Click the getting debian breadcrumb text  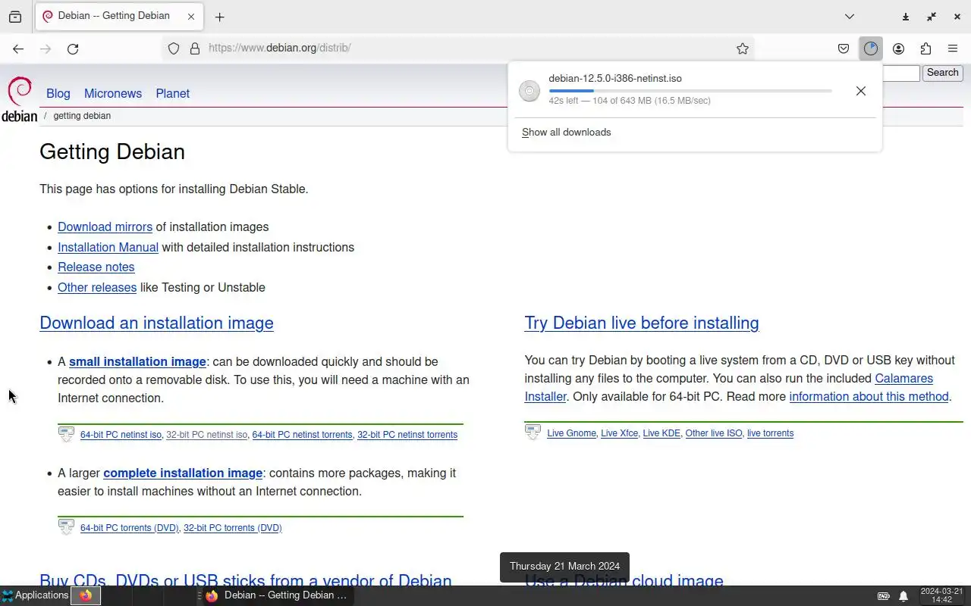pyautogui.click(x=82, y=116)
